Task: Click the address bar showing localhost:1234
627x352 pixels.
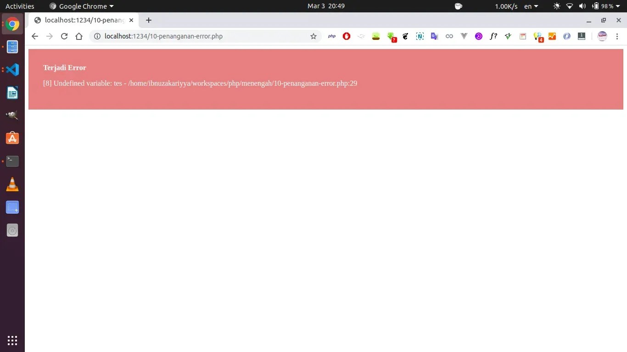Action: (x=184, y=36)
